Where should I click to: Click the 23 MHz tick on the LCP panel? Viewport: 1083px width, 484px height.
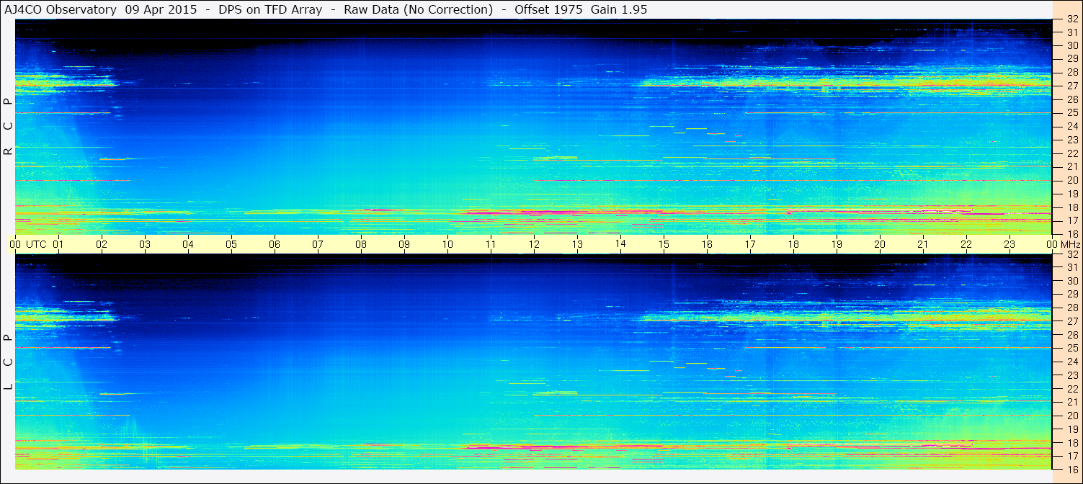point(1072,375)
